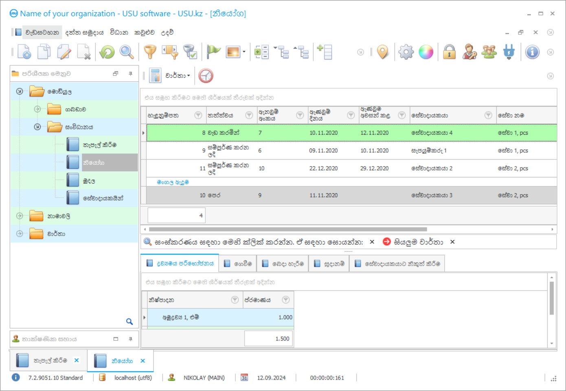Click the funnel with checkmark icon
This screenshot has width=566, height=391.
(x=190, y=52)
